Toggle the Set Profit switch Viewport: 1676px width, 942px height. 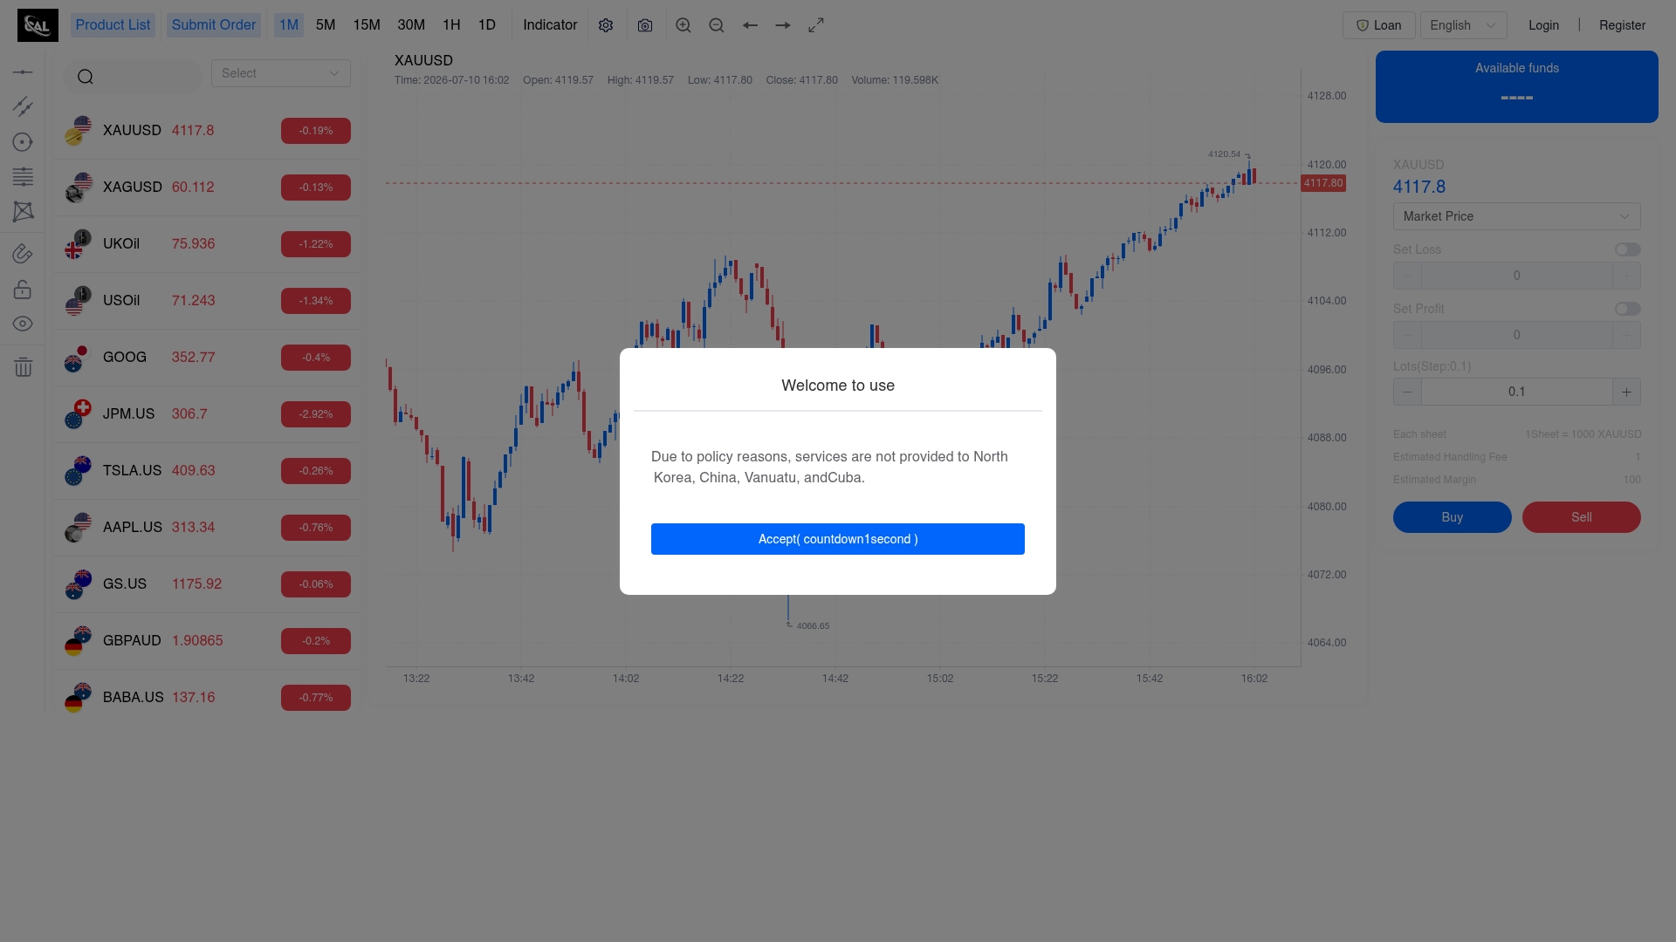point(1627,309)
